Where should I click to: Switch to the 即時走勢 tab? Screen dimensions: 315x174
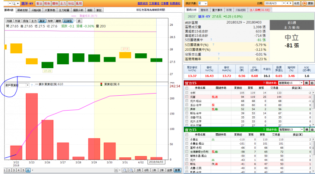point(22,10)
